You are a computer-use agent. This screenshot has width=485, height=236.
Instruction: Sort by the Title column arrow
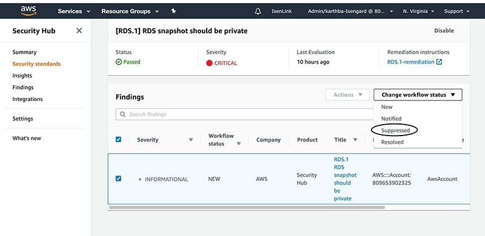[355, 140]
